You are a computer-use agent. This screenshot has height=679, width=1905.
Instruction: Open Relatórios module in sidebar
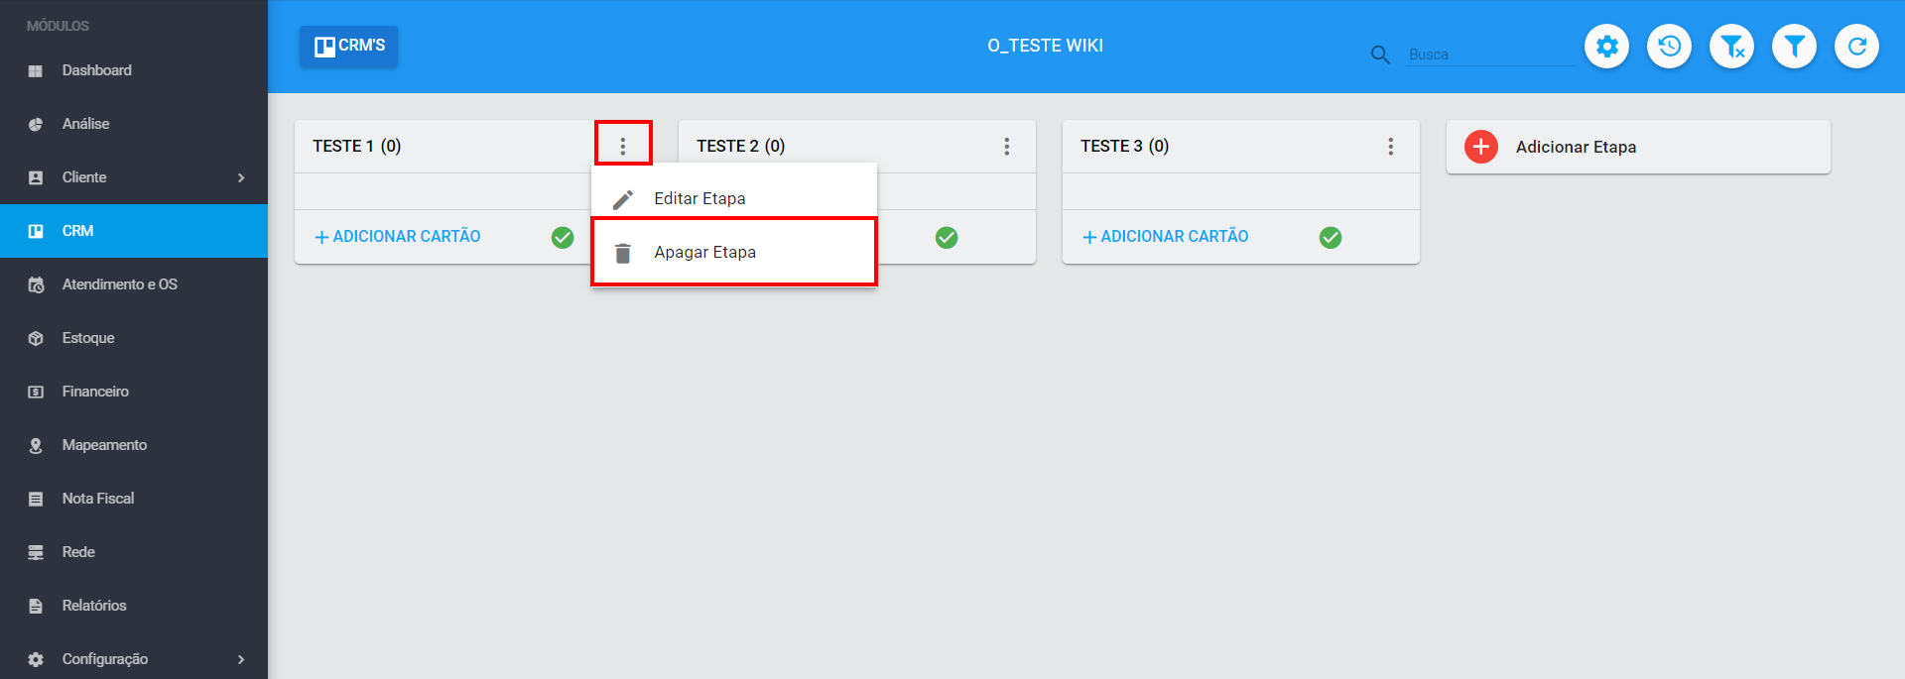pyautogui.click(x=134, y=606)
